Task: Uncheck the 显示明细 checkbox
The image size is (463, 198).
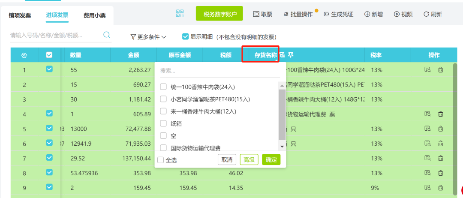Action: [185, 37]
